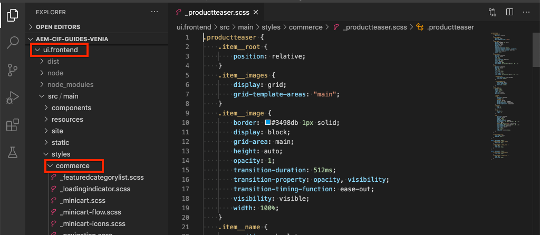This screenshot has height=235, width=540.
Task: Expand the dist folder
Action: point(53,61)
